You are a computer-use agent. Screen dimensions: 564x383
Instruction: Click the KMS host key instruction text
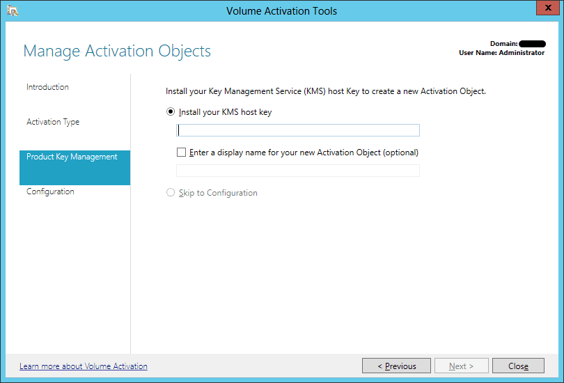pos(325,91)
